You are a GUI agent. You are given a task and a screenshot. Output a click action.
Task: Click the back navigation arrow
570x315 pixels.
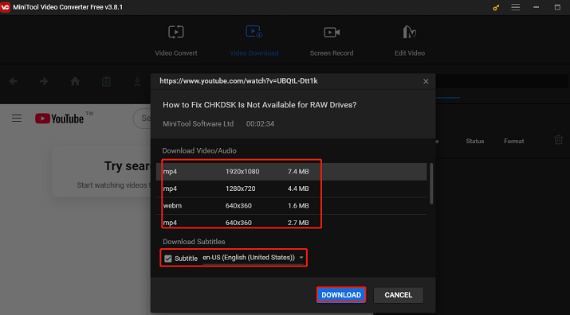[13, 81]
